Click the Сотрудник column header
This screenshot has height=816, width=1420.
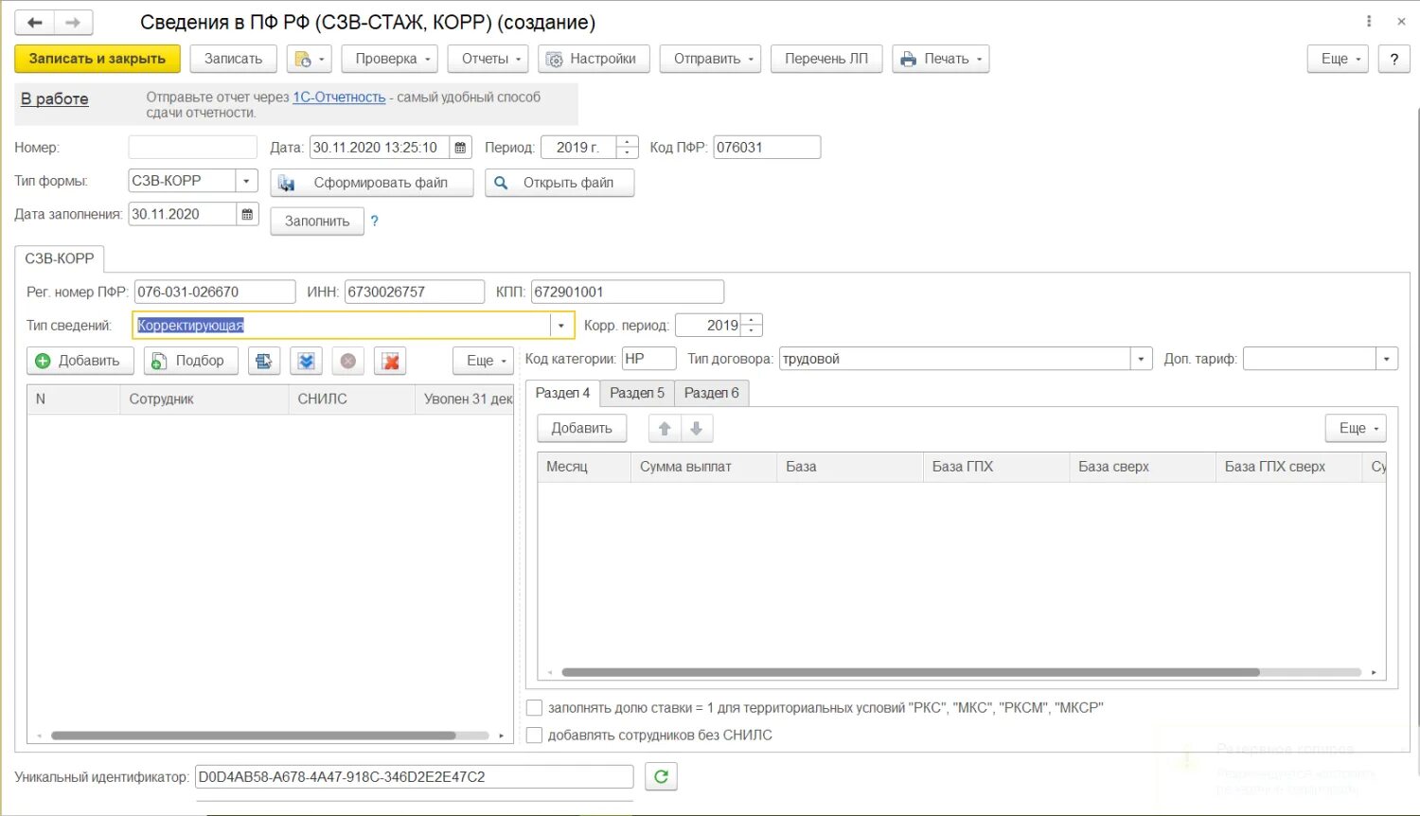click(x=204, y=399)
